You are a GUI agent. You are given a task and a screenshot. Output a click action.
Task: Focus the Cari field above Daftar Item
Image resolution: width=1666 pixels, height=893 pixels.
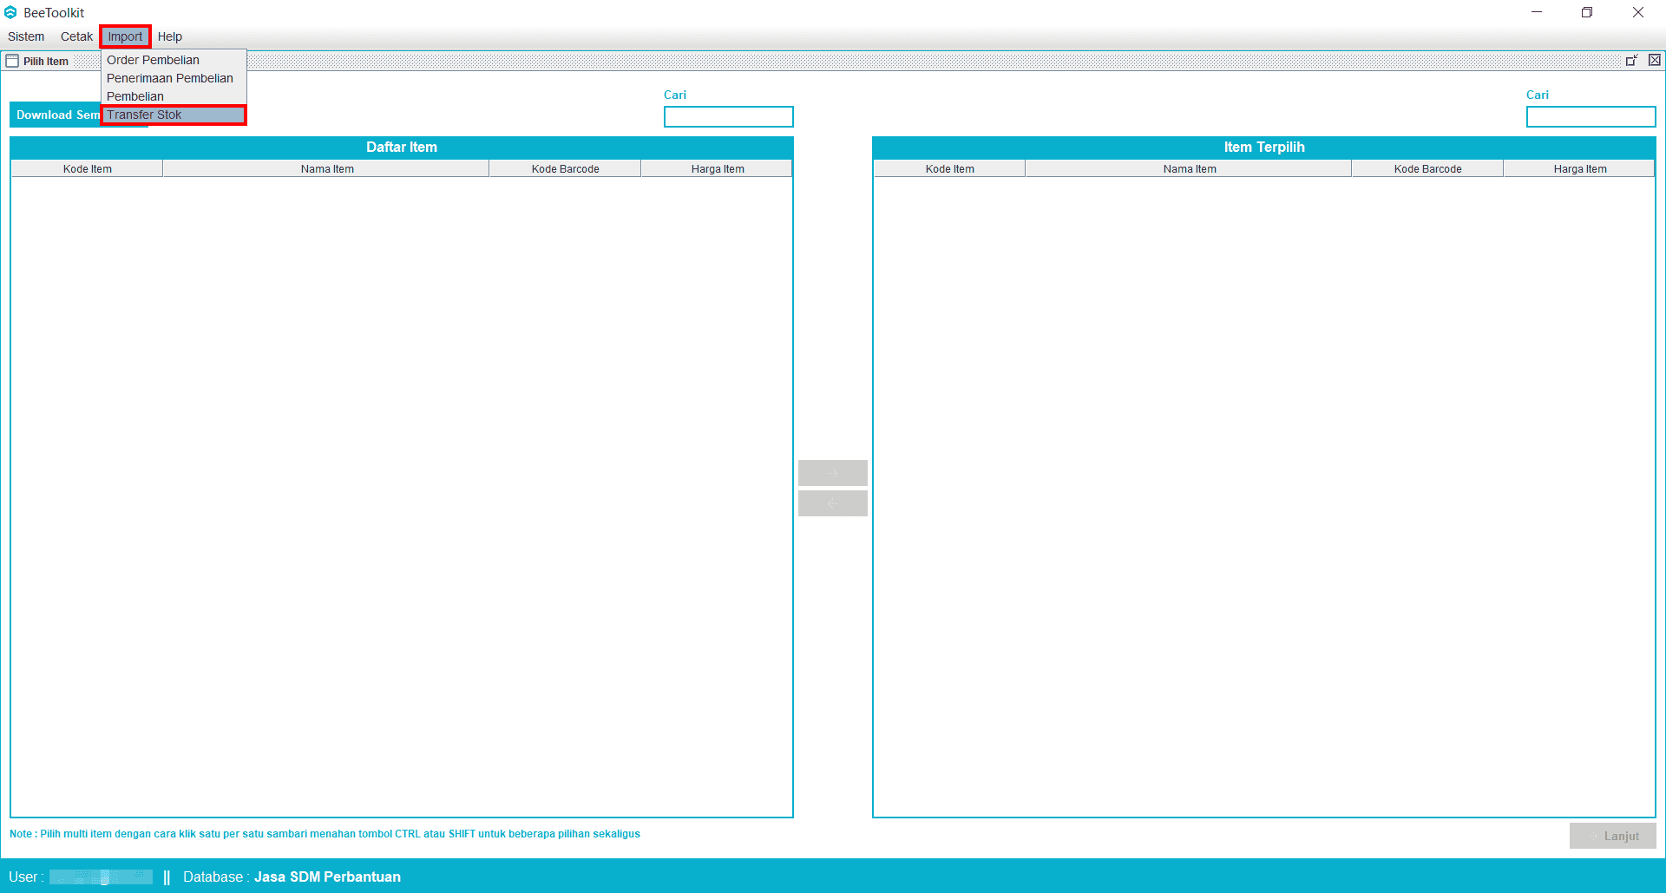[x=728, y=117]
